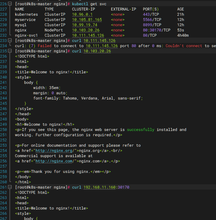The width and height of the screenshot is (216, 220).
Task: Collapse the fold at line 233
Action: click(10, 41)
